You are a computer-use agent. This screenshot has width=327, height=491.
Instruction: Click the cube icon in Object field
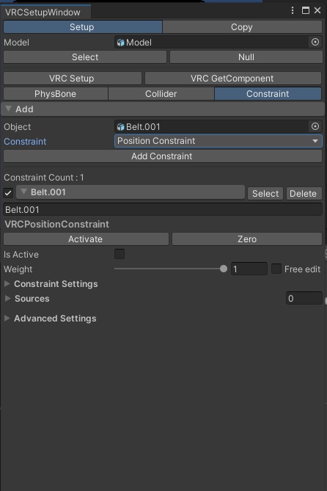(120, 127)
